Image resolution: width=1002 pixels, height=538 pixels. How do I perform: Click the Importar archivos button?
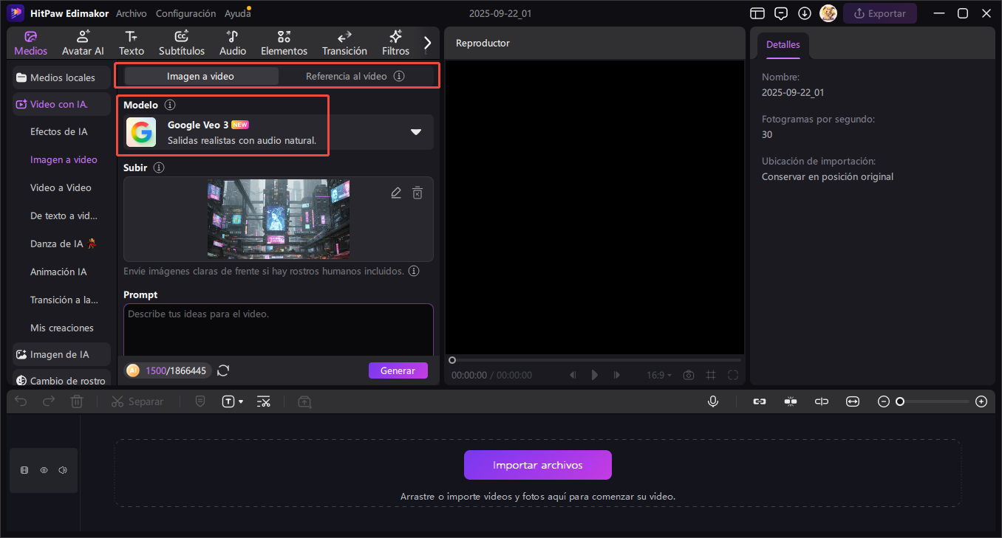click(538, 465)
